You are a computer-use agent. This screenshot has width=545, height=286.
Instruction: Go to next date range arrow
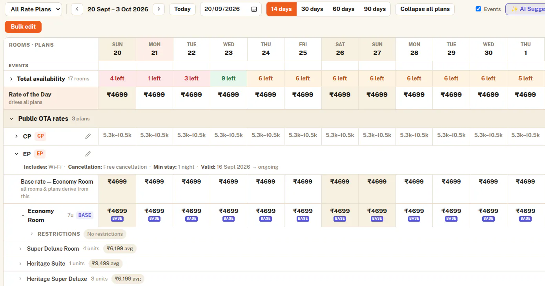[159, 9]
